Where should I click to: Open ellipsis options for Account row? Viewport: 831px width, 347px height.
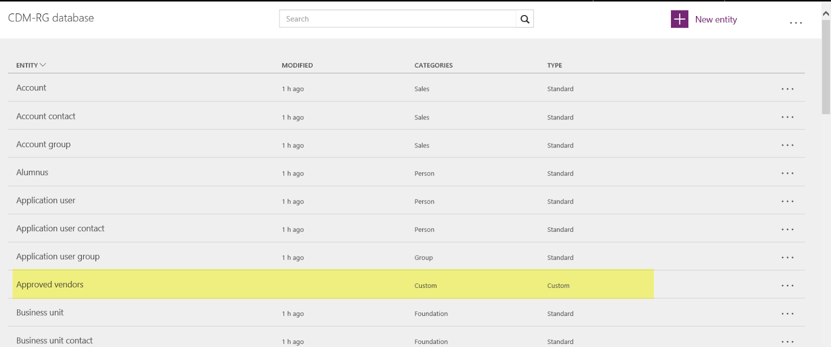pyautogui.click(x=787, y=89)
